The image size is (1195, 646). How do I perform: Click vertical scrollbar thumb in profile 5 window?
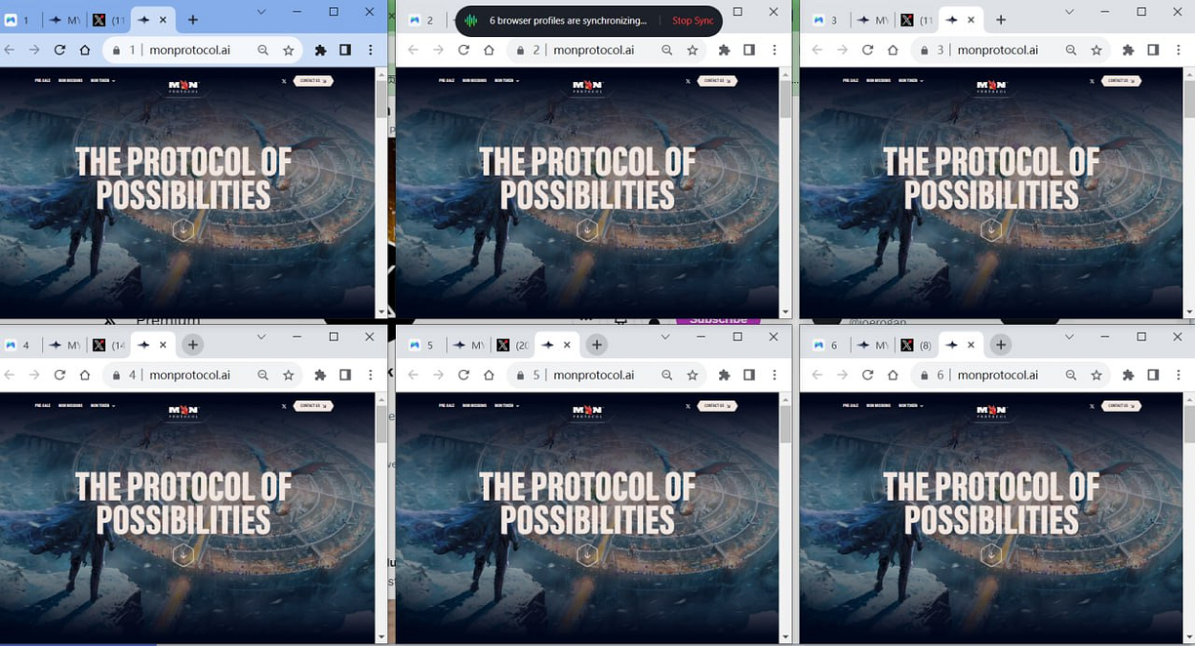point(785,424)
